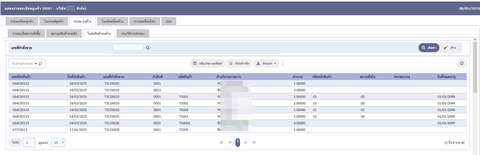Click expiry date 01/01/2099 in TS009A row

point(446,123)
